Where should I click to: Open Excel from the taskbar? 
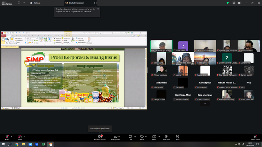point(44,144)
